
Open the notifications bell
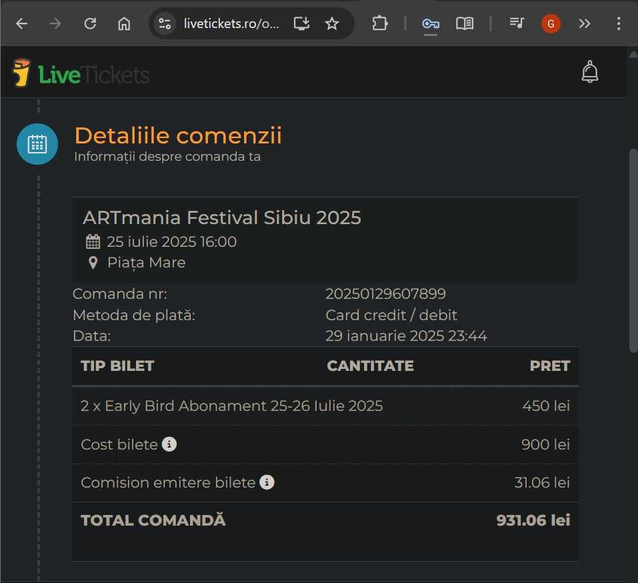(589, 72)
